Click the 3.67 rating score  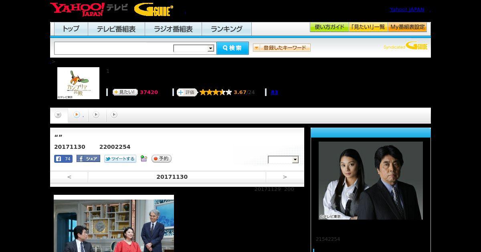[x=240, y=92]
